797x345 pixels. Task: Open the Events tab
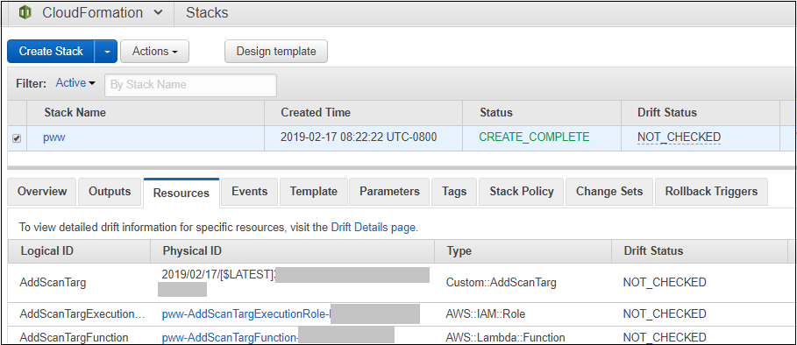click(250, 192)
